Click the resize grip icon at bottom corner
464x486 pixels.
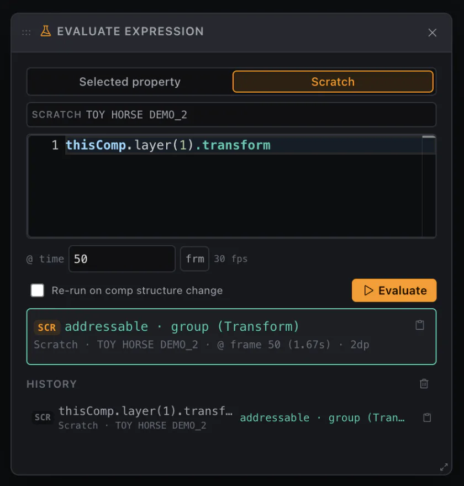pos(444,467)
